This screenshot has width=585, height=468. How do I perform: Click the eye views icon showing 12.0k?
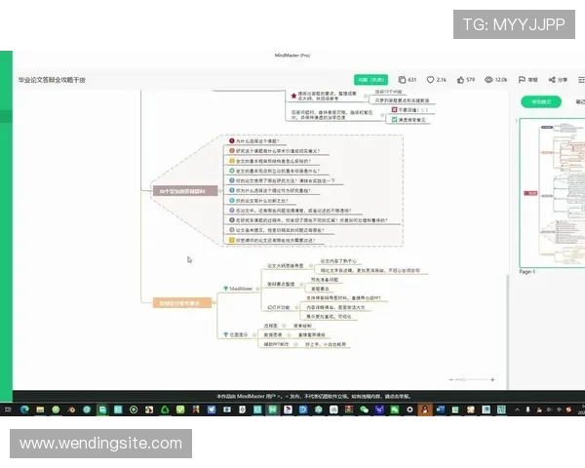tap(488, 79)
